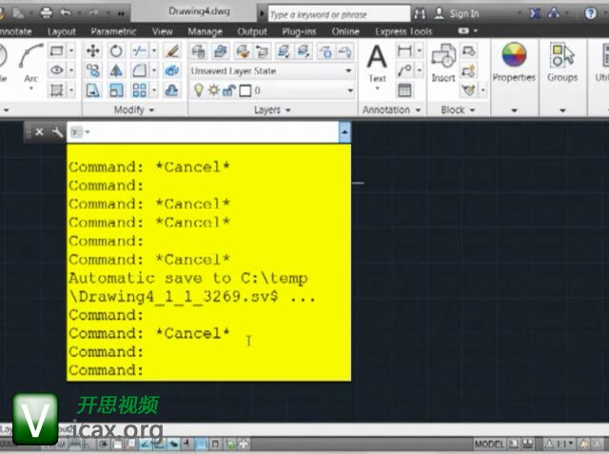Image resolution: width=609 pixels, height=454 pixels.
Task: Expand the Modify panel
Action: point(134,109)
